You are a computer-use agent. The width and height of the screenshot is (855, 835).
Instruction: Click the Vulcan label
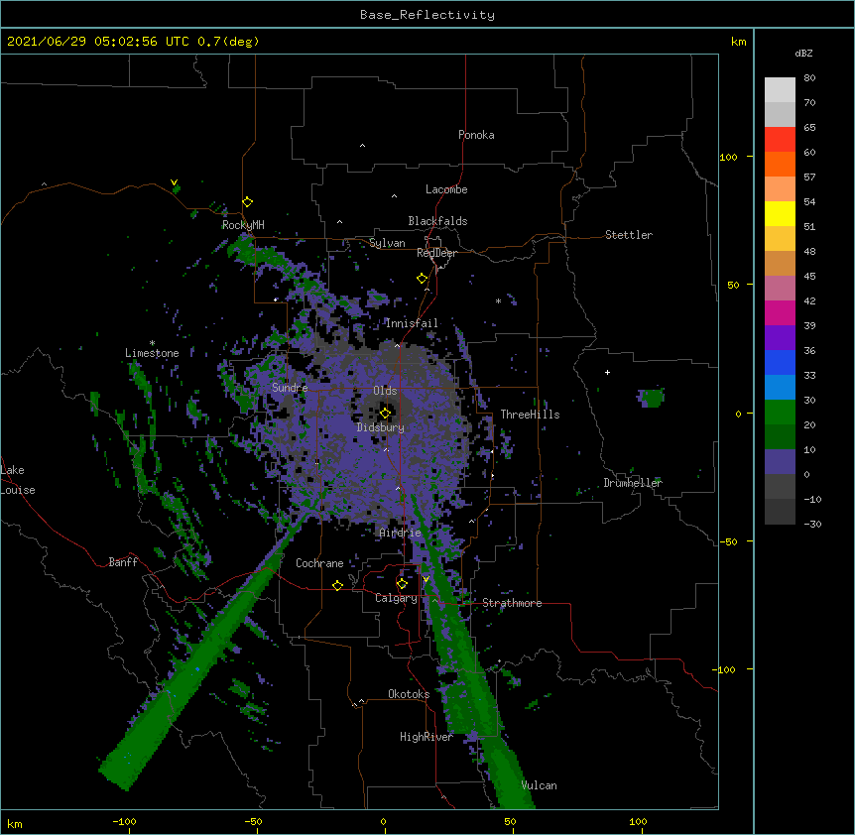(x=540, y=785)
